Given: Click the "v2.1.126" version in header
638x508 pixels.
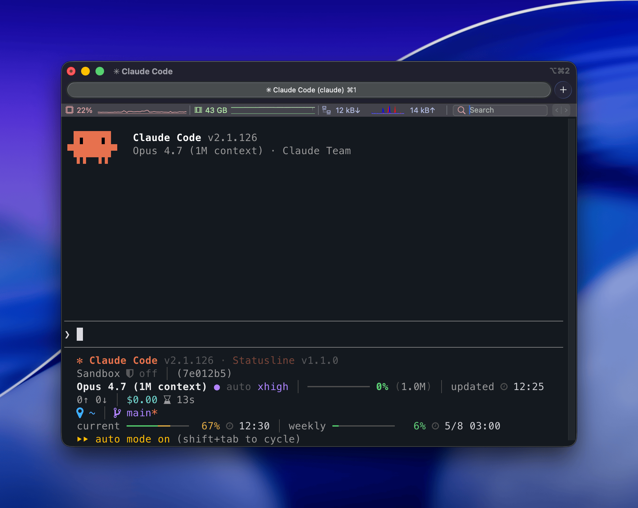Looking at the screenshot, I should click(x=233, y=138).
